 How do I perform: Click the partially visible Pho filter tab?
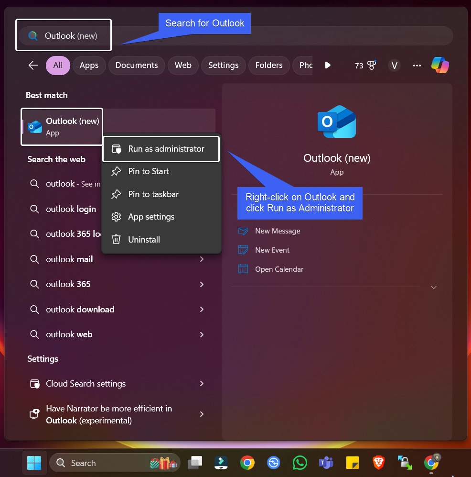pyautogui.click(x=303, y=65)
